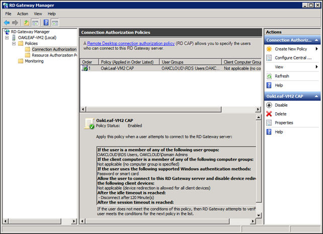
Task: Click Show/Hide Console Tree toolbar icon
Action: pos(35,23)
